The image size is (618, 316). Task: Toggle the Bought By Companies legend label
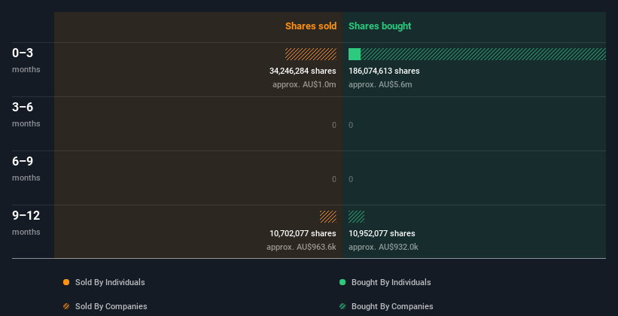coord(392,306)
